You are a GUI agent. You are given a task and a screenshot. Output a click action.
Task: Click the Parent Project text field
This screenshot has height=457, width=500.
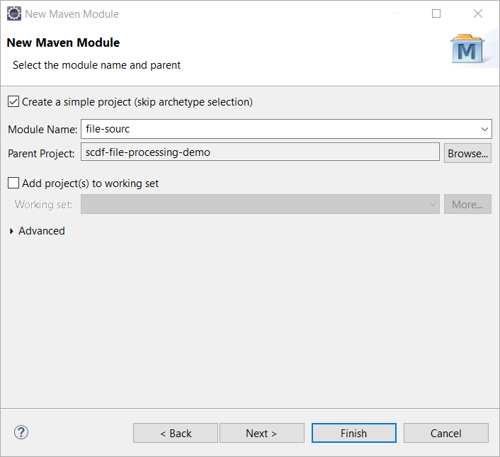(260, 152)
